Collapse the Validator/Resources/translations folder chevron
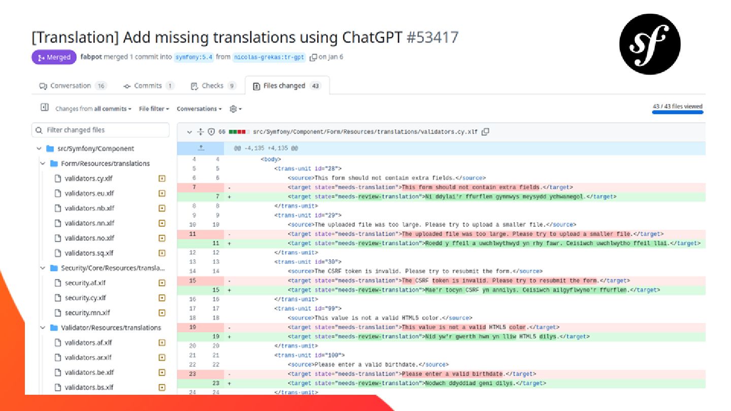Image resolution: width=731 pixels, height=411 pixels. click(43, 328)
